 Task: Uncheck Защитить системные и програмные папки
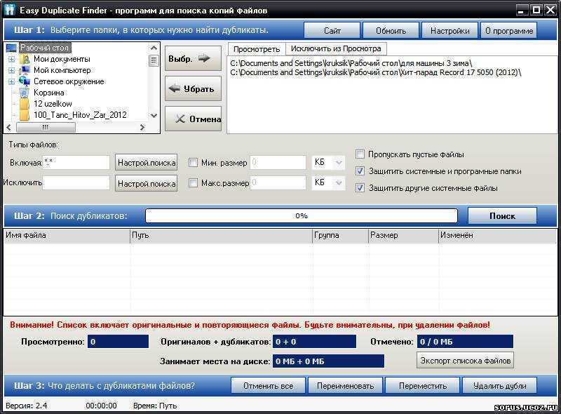[x=360, y=171]
